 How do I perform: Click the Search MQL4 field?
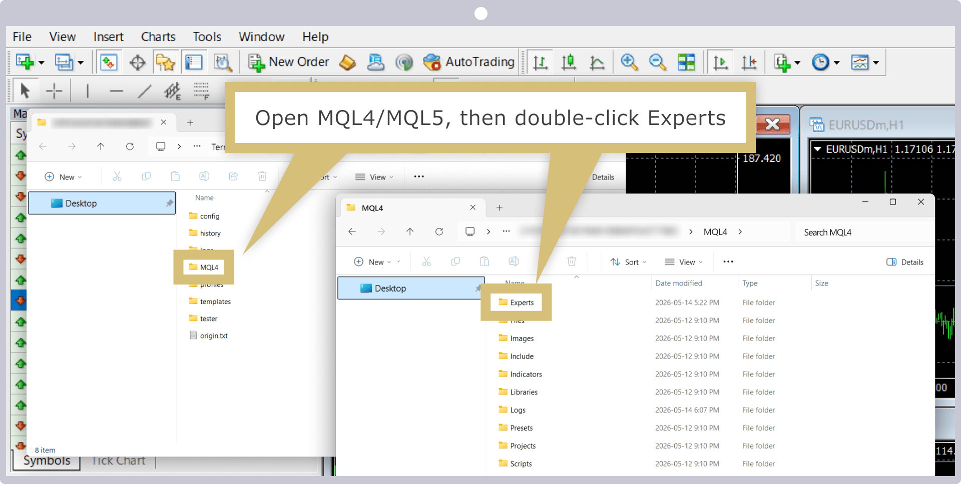[864, 232]
